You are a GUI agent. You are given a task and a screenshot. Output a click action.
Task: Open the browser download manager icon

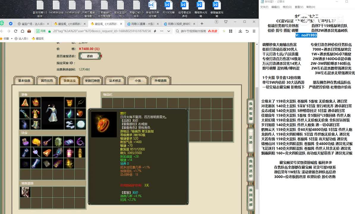[240, 31]
